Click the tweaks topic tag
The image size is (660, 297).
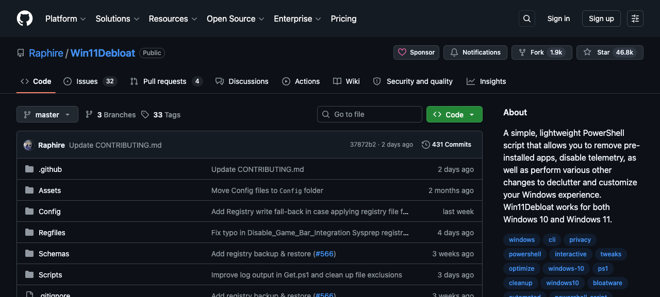(x=611, y=254)
